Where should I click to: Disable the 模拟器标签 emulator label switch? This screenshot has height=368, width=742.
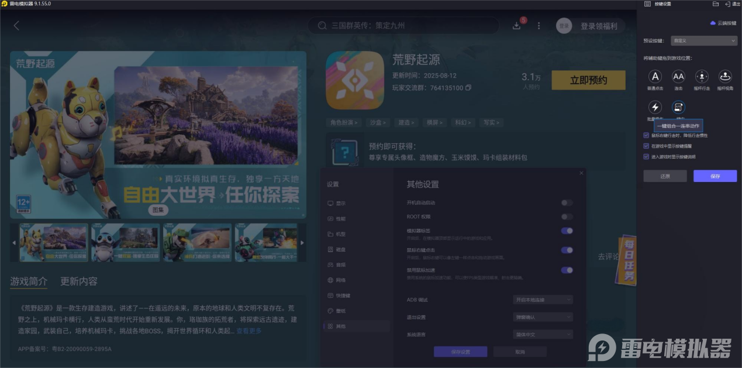point(566,231)
